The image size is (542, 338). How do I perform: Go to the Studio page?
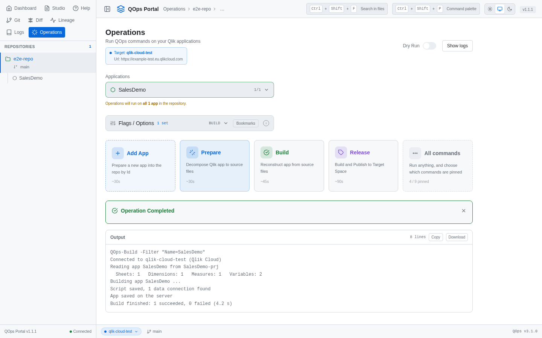tap(55, 8)
